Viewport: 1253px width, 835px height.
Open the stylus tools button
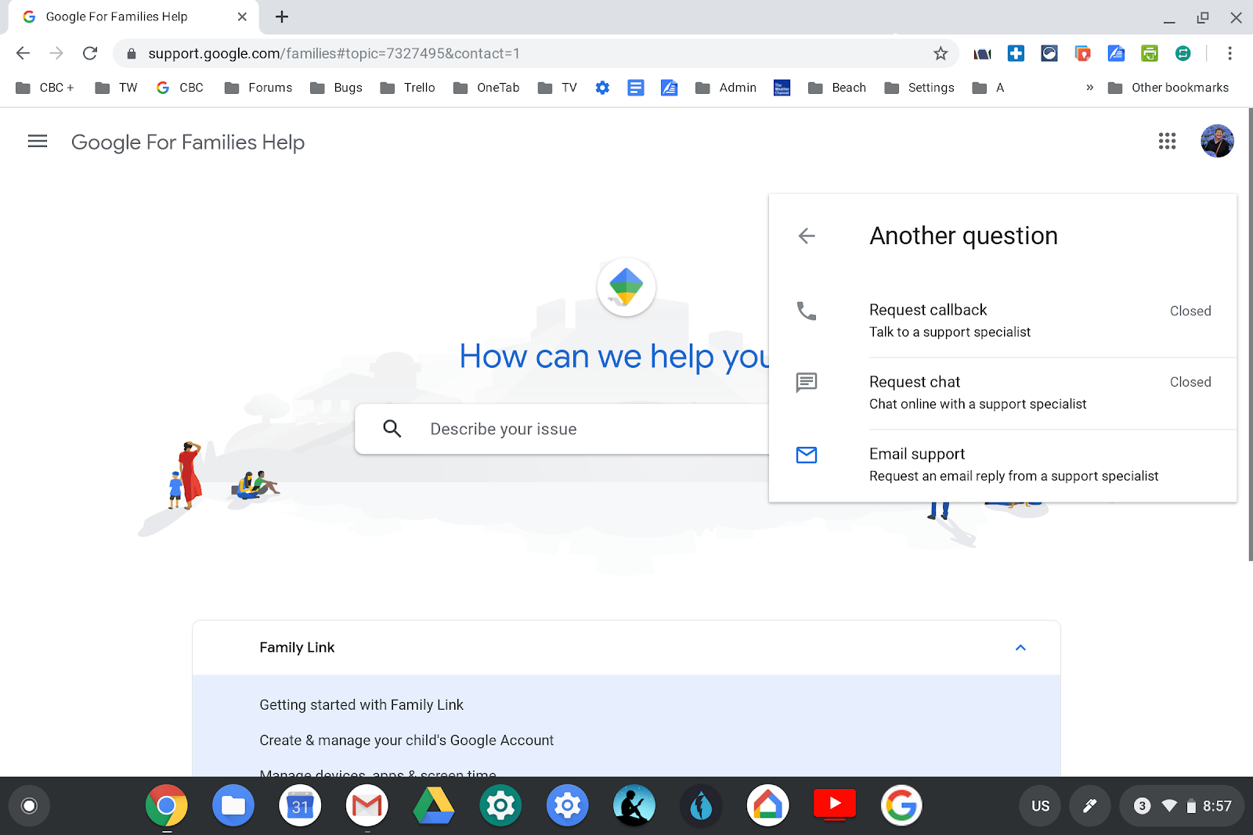[1089, 806]
